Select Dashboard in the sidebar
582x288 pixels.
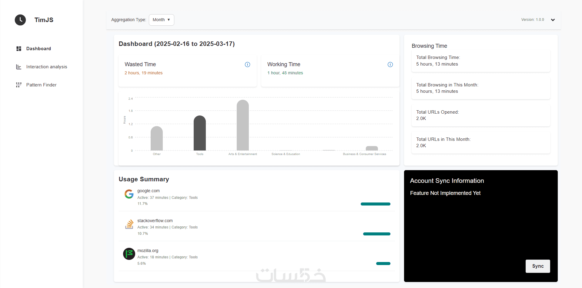pos(38,49)
